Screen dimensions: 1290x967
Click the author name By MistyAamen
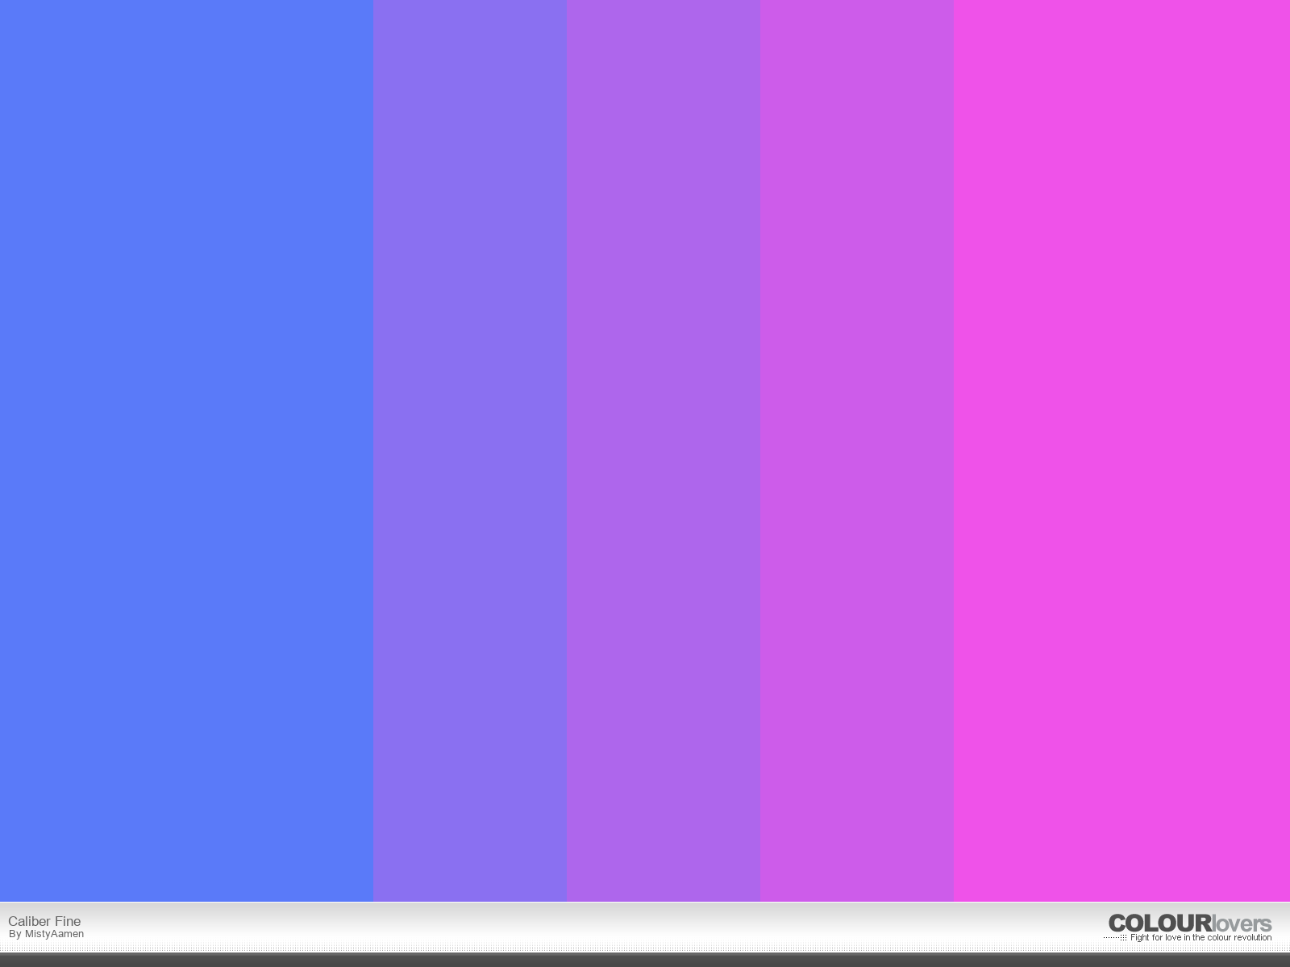(x=47, y=934)
